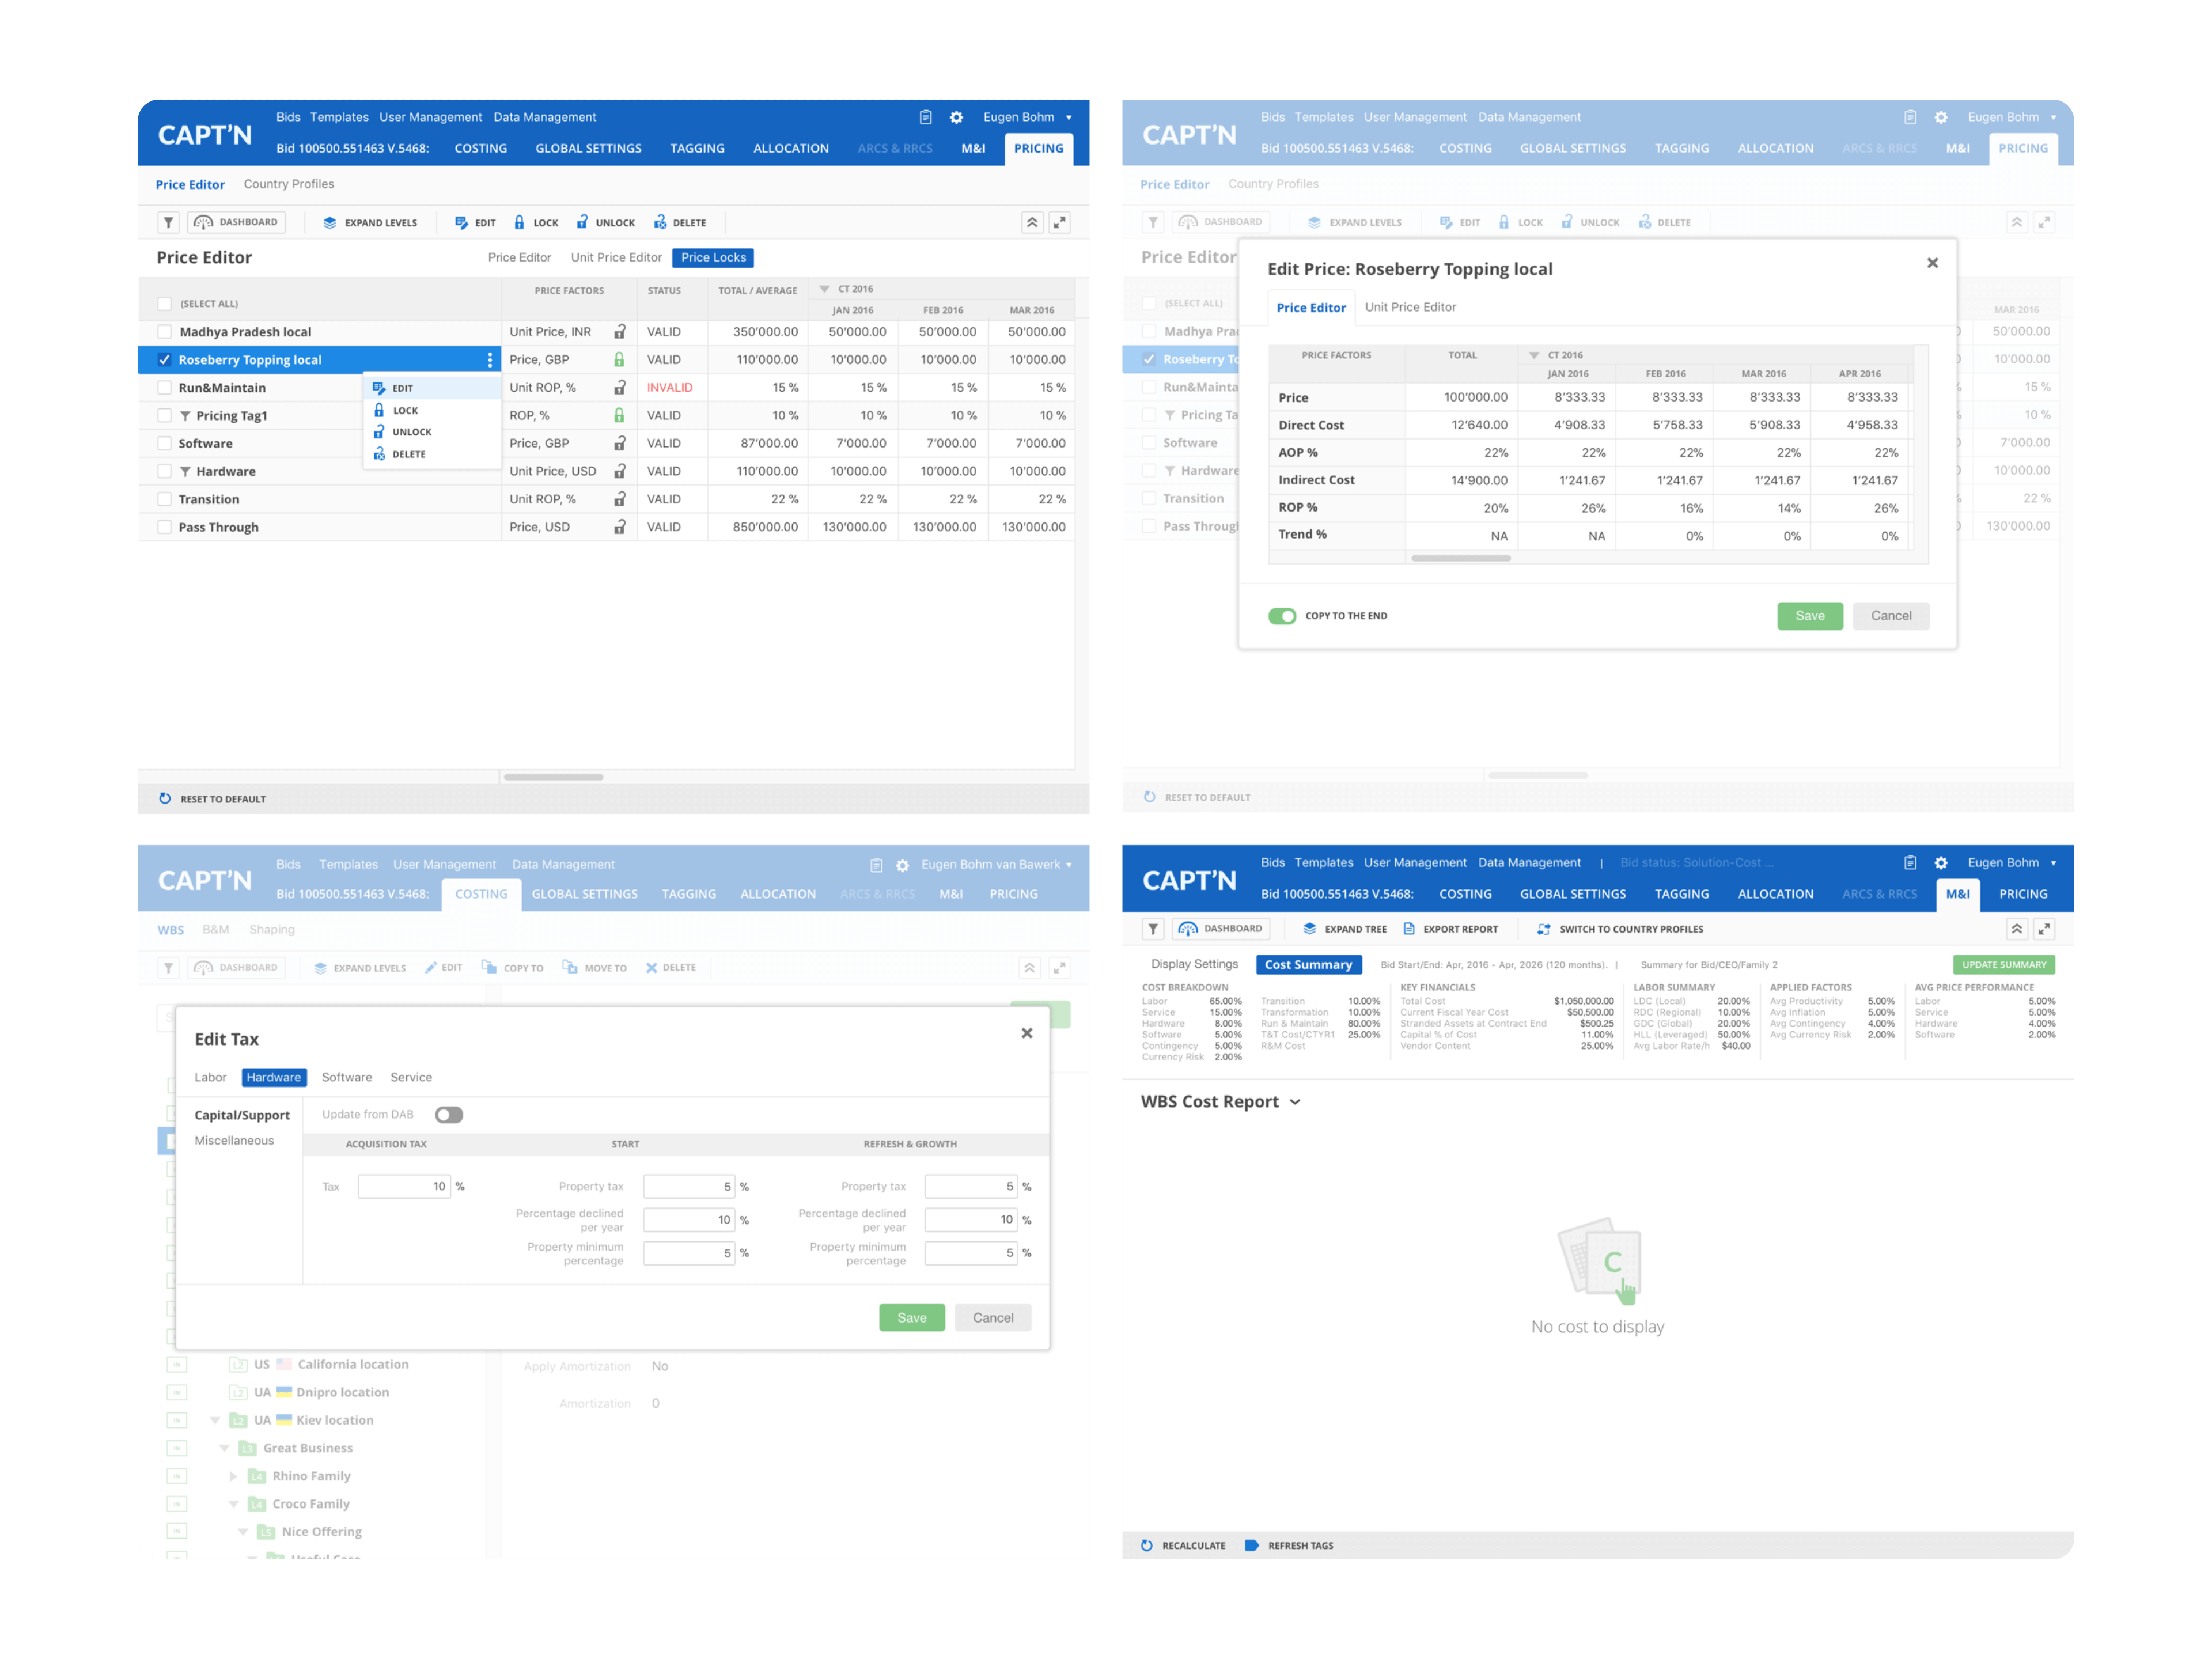This screenshot has height=1659, width=2212.
Task: Click the Refresh Tags icon
Action: pos(1251,1545)
